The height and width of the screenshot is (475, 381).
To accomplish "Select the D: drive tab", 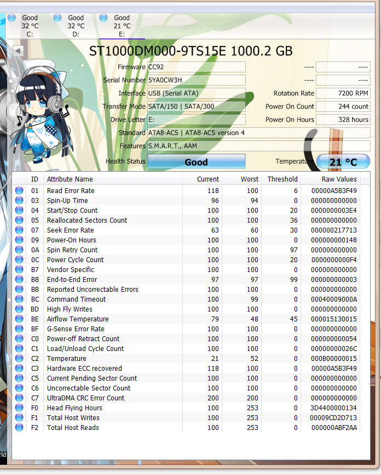I will click(76, 26).
